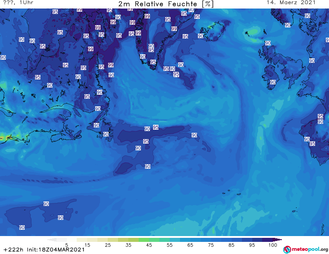Select the "+222h Init:18Z04MAR2021" forecast run text
329x254 pixels.
tap(44, 250)
